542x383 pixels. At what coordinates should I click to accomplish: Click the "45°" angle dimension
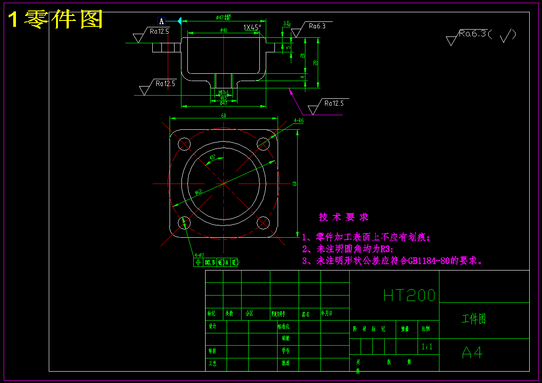(x=213, y=158)
